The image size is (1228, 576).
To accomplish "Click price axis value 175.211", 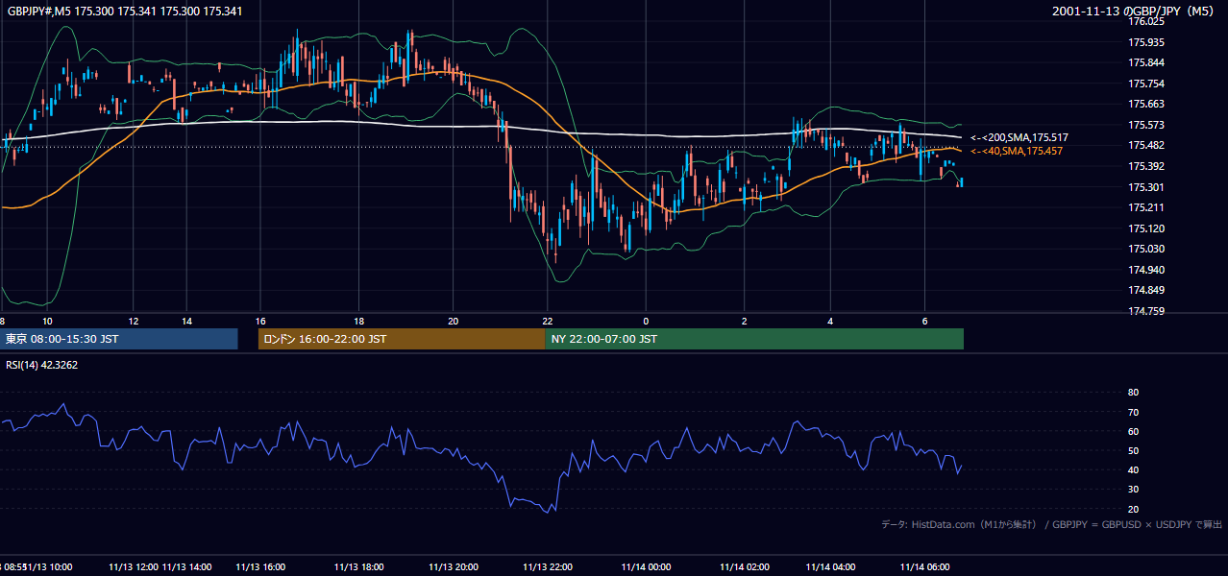I will (1147, 207).
